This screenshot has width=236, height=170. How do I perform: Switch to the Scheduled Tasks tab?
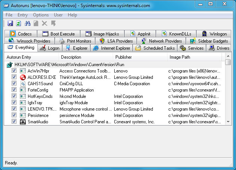[155, 48]
